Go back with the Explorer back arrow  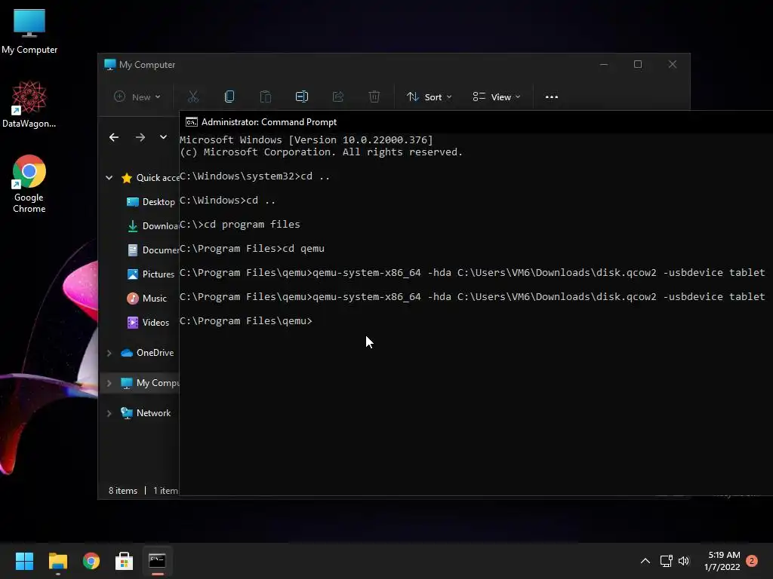click(114, 137)
